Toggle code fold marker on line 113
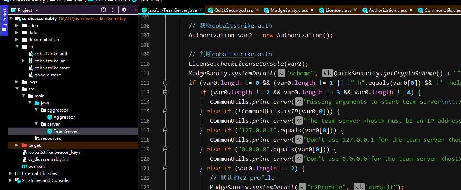Image resolution: width=461 pixels, height=190 pixels. (x=165, y=93)
